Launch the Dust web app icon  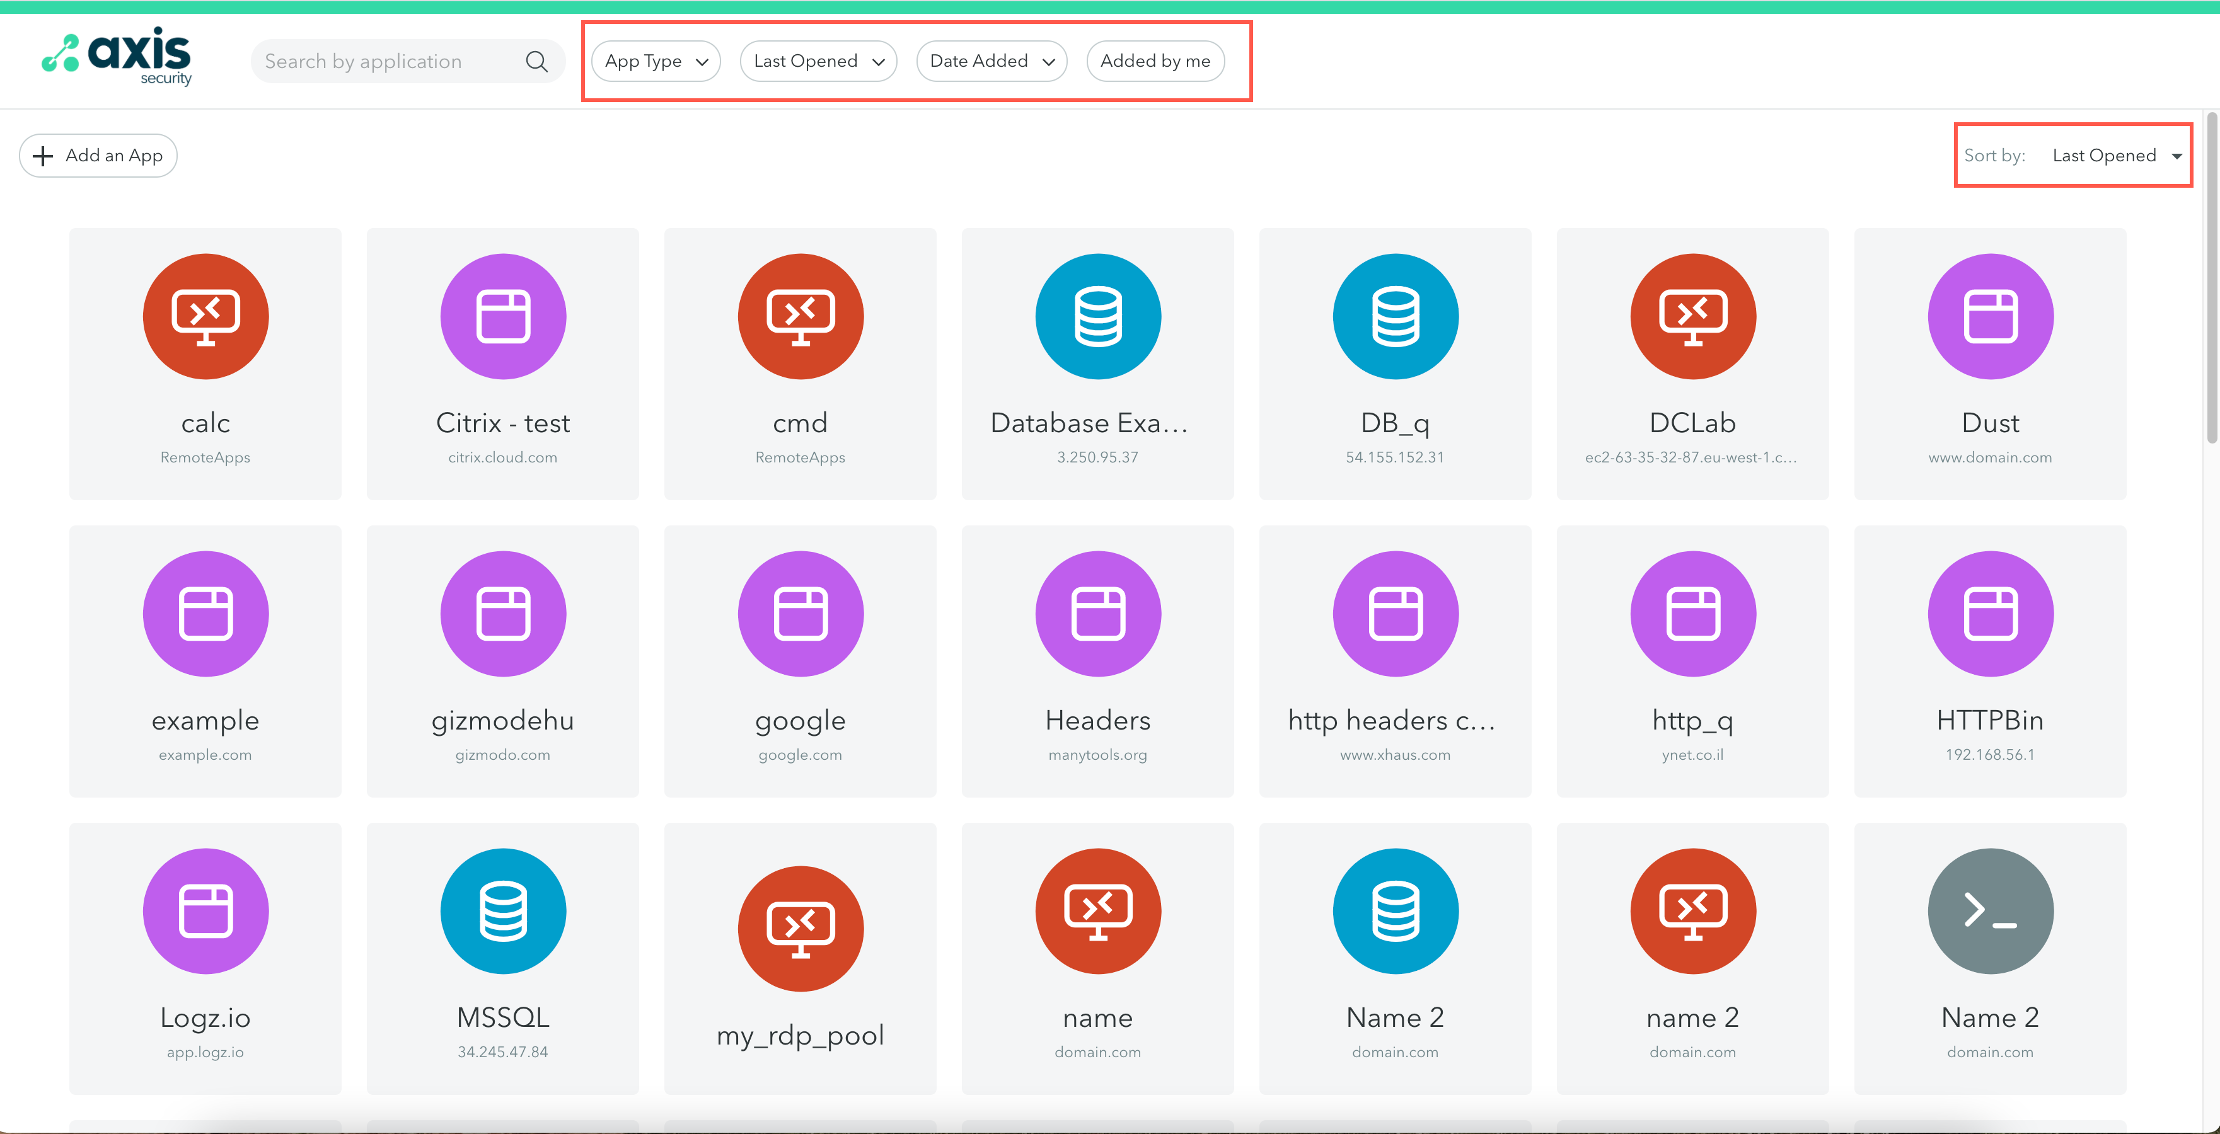pyautogui.click(x=1991, y=316)
